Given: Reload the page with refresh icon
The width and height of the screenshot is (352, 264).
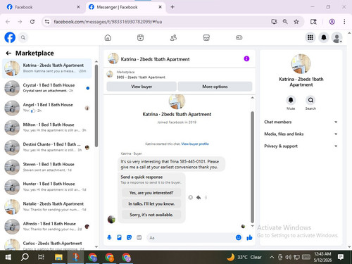Looking at the screenshot, I should pyautogui.click(x=32, y=22).
